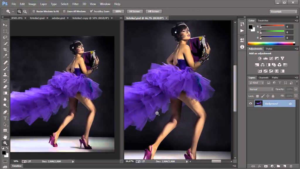This screenshot has width=300, height=169.
Task: Hide the Background layer visibility
Action: click(x=250, y=103)
